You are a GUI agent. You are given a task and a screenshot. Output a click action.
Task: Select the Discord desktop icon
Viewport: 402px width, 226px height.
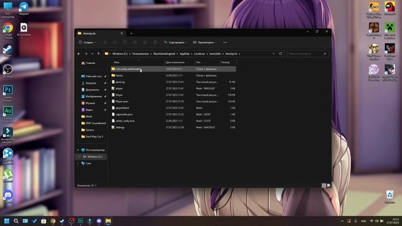point(8,197)
